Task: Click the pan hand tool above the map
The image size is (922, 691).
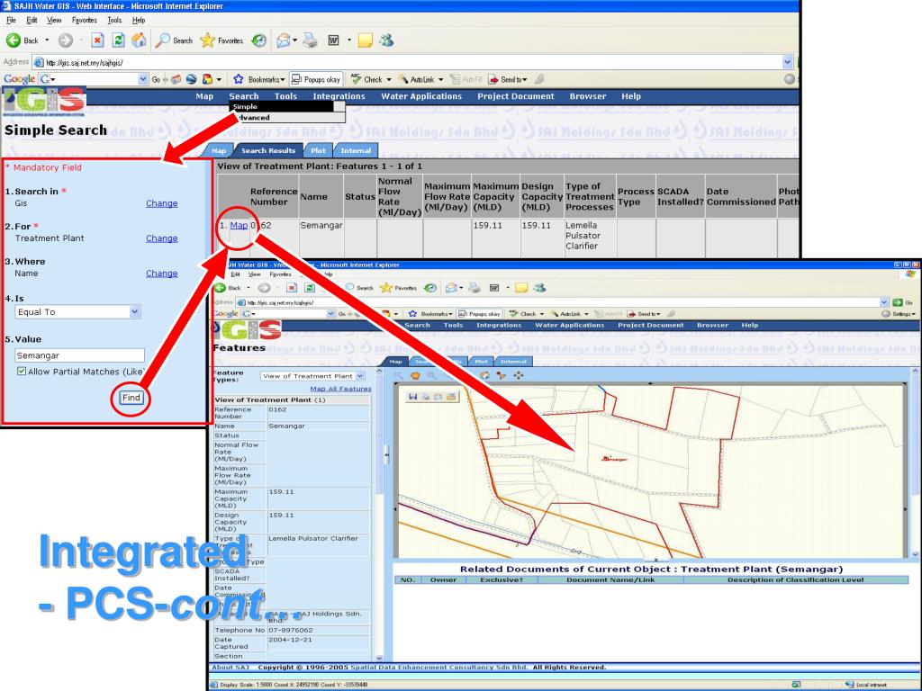Action: coord(415,375)
